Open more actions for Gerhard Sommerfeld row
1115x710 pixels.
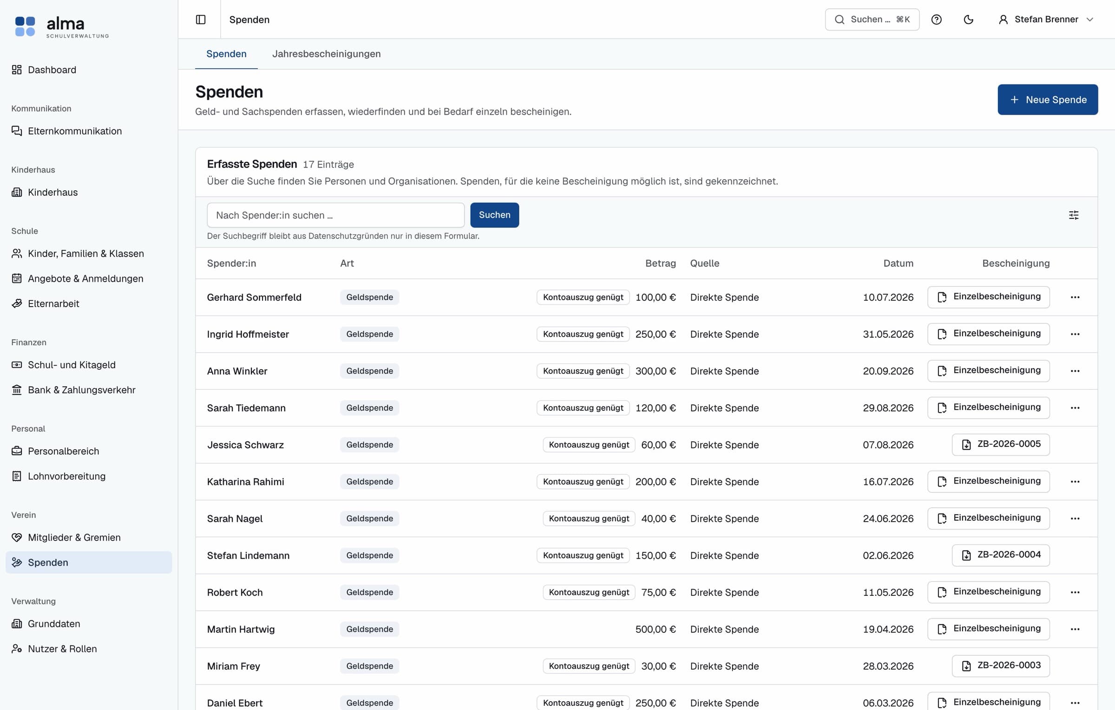(x=1075, y=297)
